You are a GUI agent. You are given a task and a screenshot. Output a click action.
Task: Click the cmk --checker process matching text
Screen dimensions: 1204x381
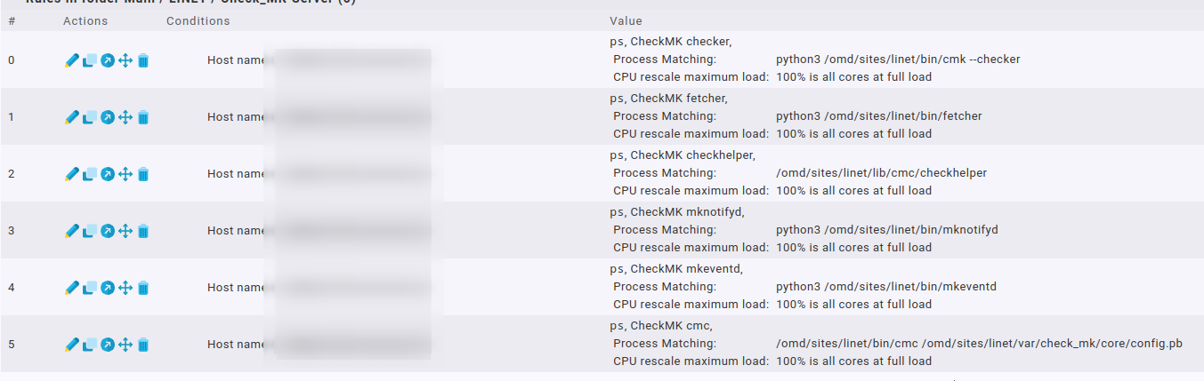point(898,60)
